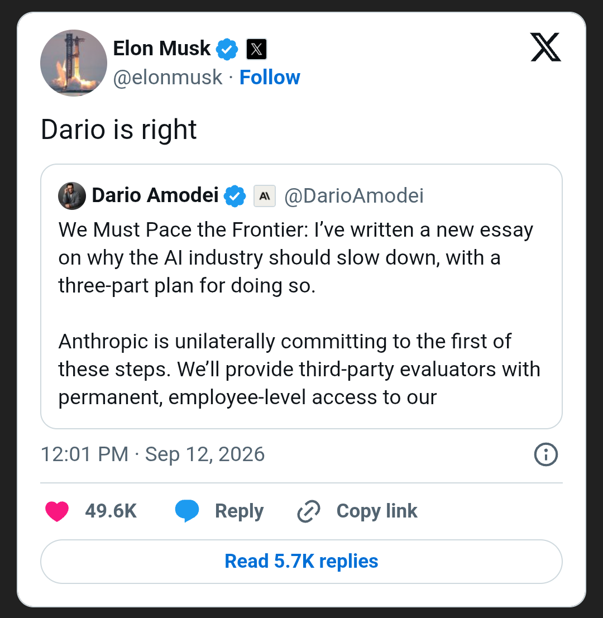This screenshot has width=603, height=618.
Task: Like the tweet with the heart icon
Action: [57, 511]
